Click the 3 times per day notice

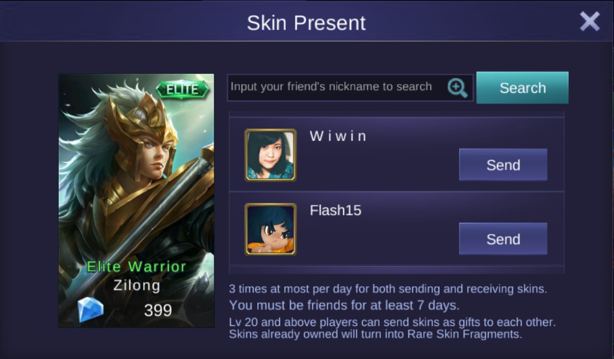pyautogui.click(x=388, y=289)
